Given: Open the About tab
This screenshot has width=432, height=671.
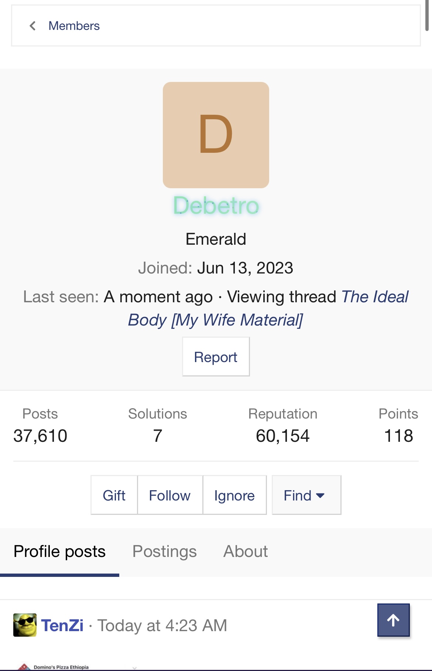Looking at the screenshot, I should pyautogui.click(x=246, y=551).
